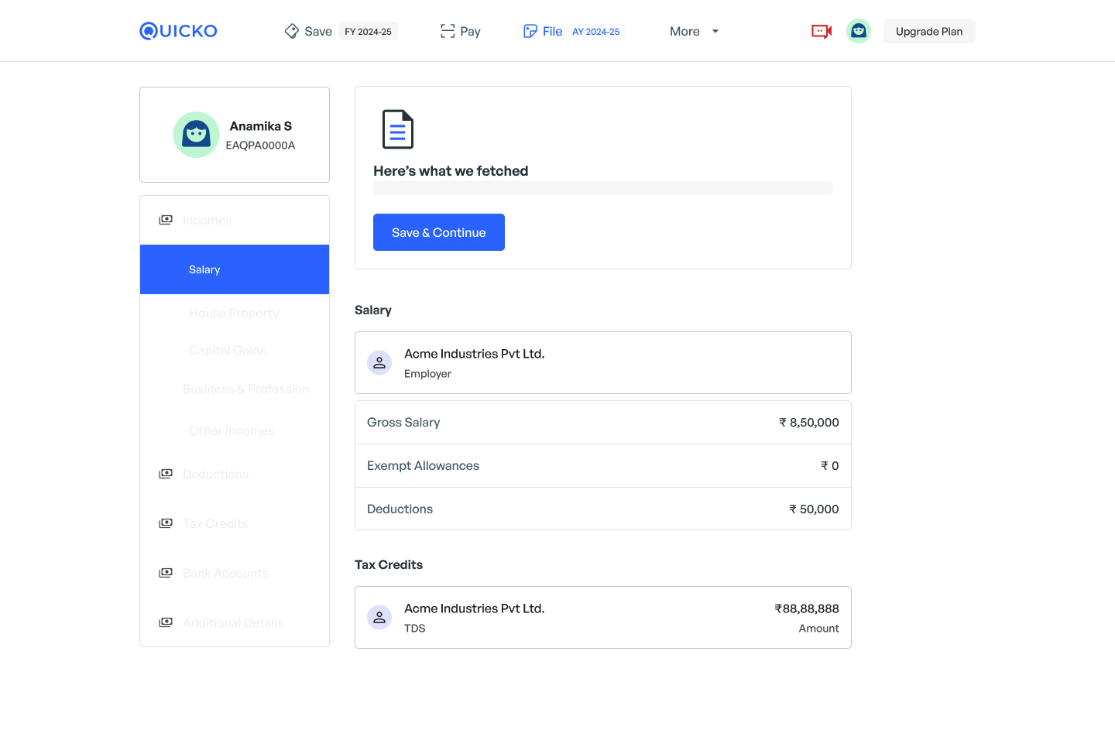The width and height of the screenshot is (1115, 737).
Task: Open the FY 2024-25 year selector
Action: (x=368, y=32)
